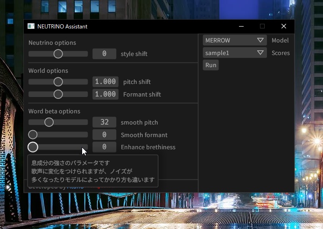Click the smooth pitch slider handle
The width and height of the screenshot is (323, 229).
pos(49,122)
